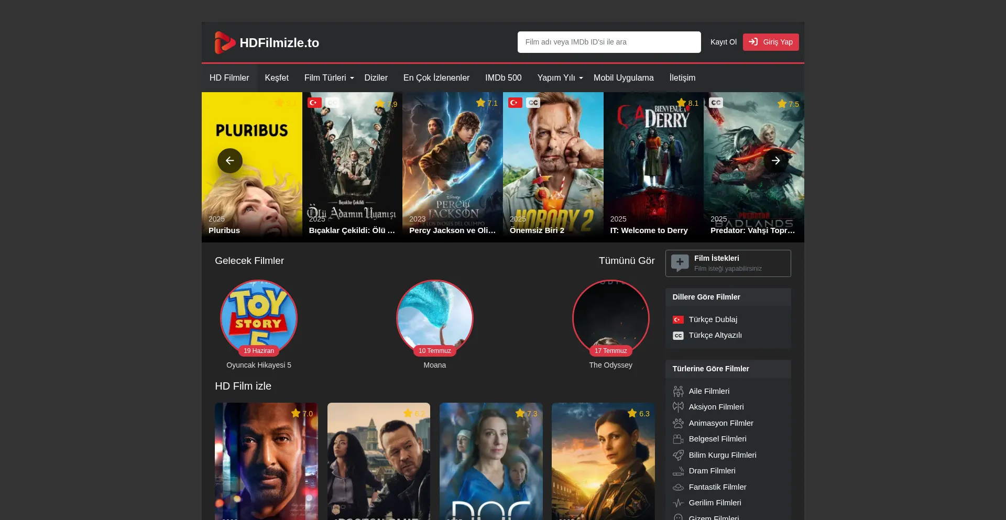Select the Türkçe Dublaj link
The image size is (1006, 520).
713,319
